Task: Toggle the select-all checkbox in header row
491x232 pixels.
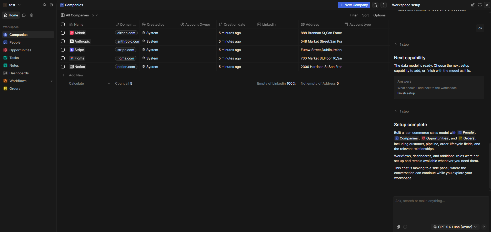Action: tap(63, 24)
